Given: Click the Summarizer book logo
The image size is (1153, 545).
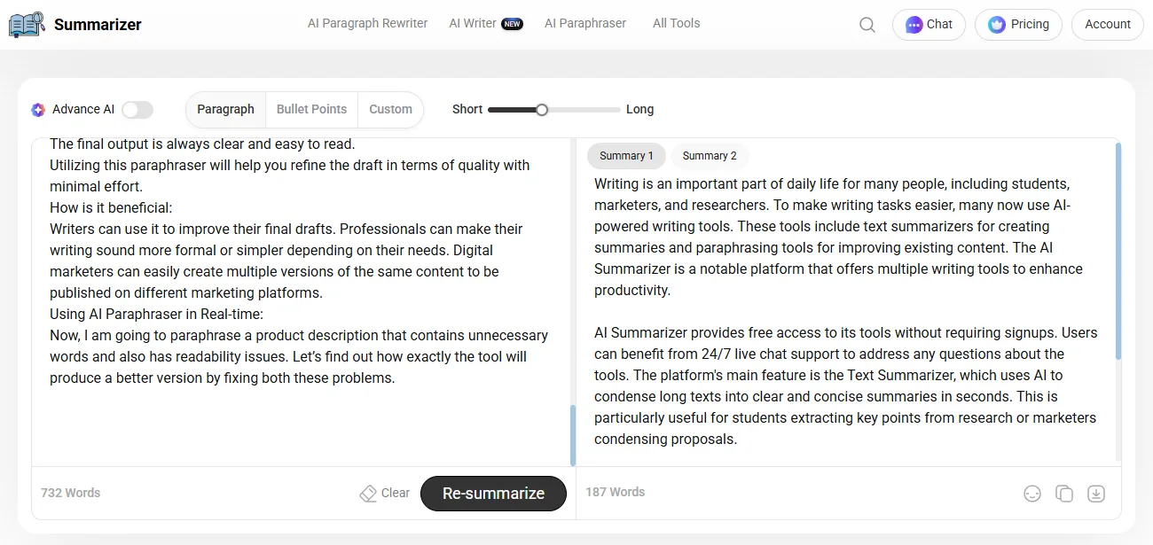Looking at the screenshot, I should click(x=26, y=23).
